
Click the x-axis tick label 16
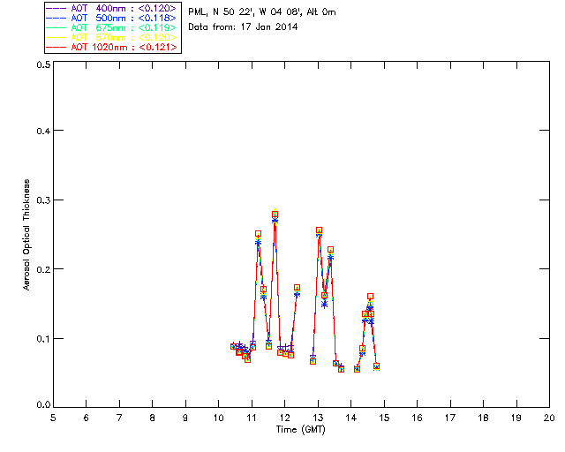click(417, 418)
